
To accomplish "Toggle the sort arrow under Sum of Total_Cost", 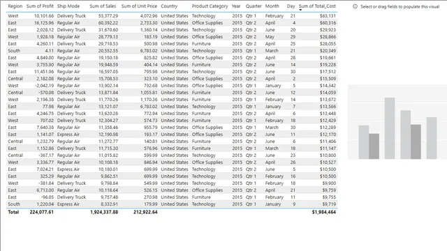I will tap(300, 10).
